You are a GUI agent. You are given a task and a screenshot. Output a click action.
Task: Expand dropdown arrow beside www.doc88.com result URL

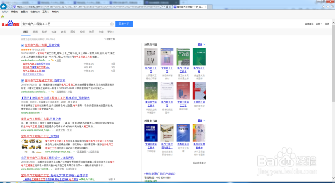(x=52, y=169)
